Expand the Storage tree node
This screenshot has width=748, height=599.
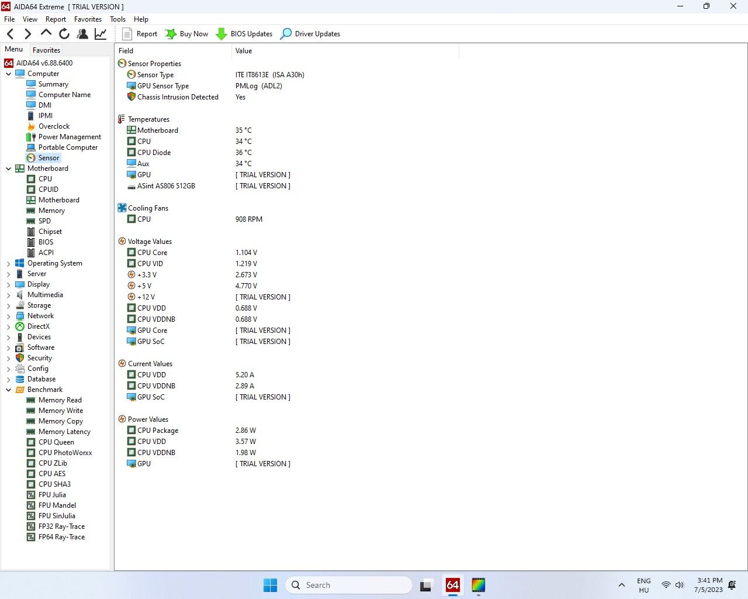point(8,305)
